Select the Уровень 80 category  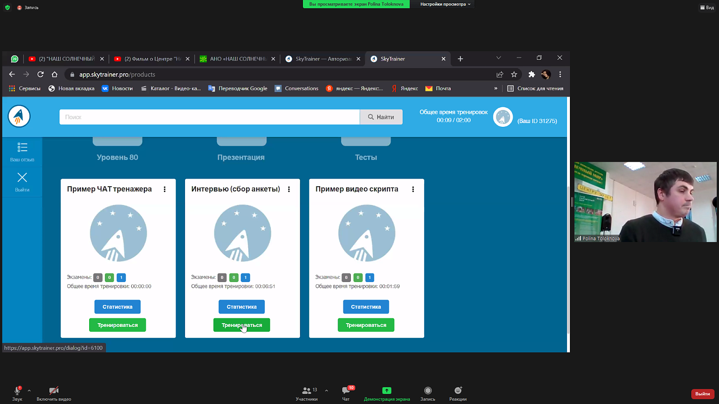tap(117, 157)
